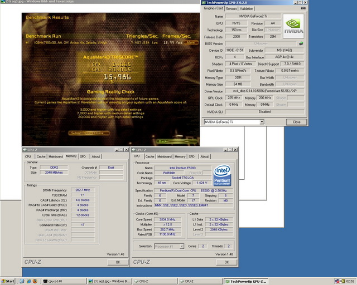Launch Firefox from the quick launch bar

(x=35, y=281)
